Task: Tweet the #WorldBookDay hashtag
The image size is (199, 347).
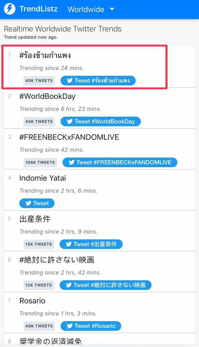Action: 100,121
